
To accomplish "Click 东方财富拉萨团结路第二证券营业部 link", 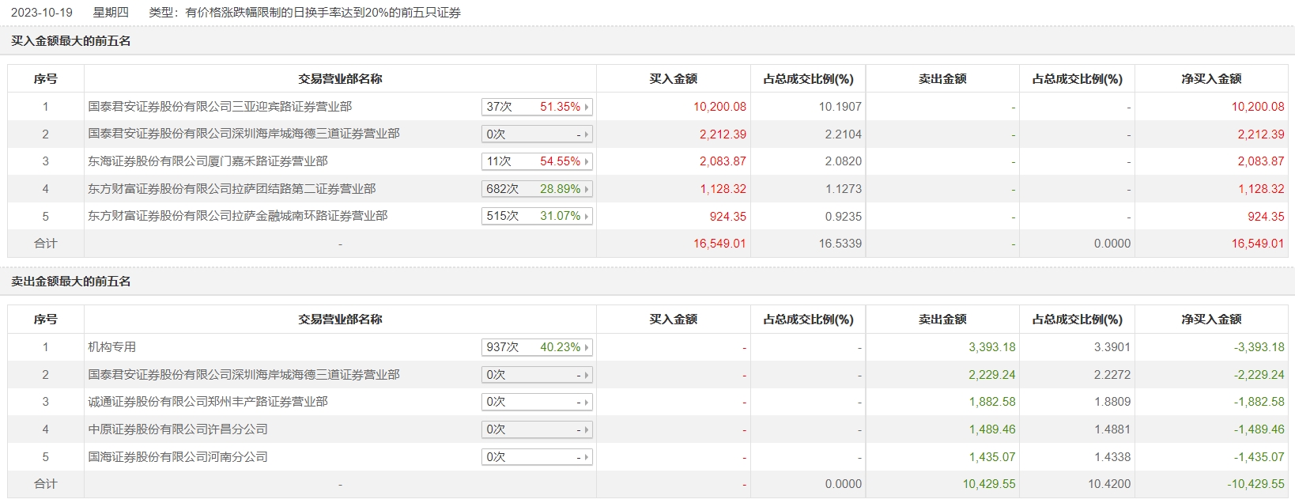I will [x=232, y=189].
